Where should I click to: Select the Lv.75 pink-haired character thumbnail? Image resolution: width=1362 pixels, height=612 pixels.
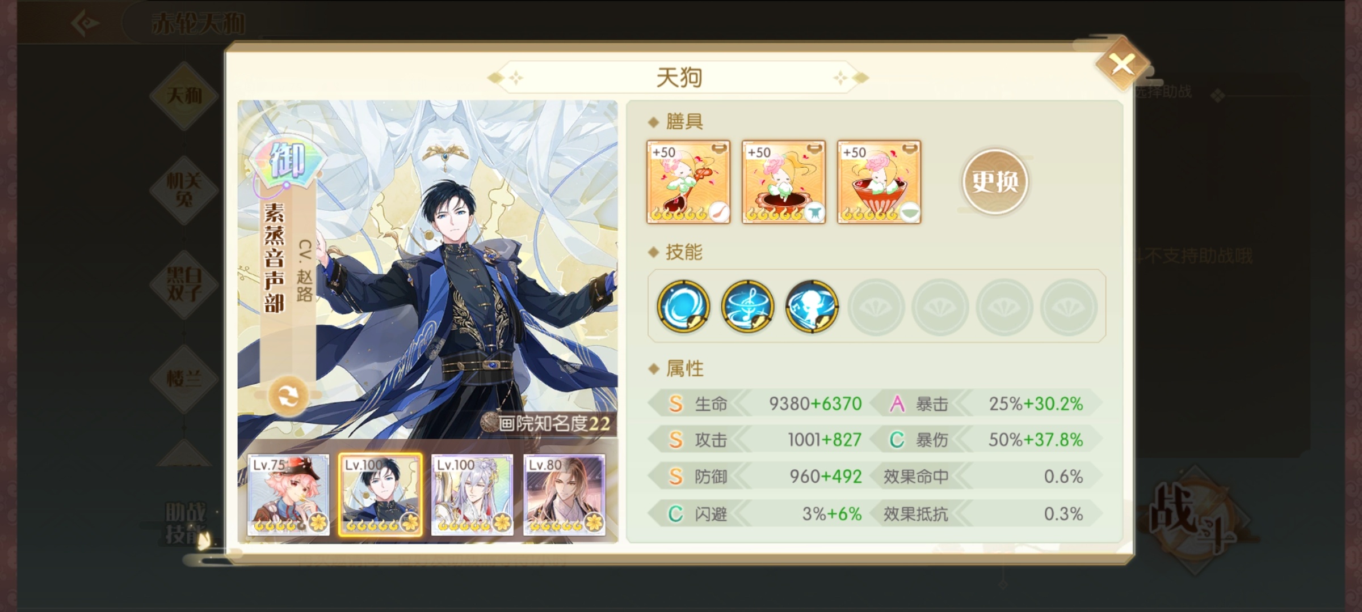288,495
